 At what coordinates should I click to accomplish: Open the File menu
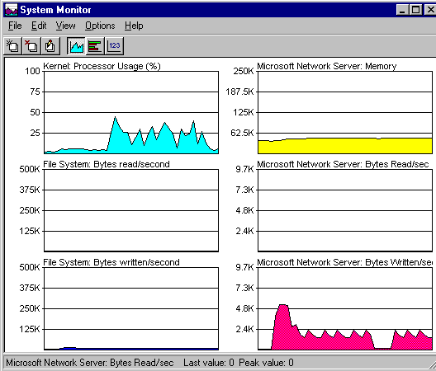coord(15,26)
